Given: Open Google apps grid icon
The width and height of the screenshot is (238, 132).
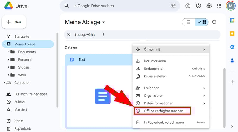Looking at the screenshot, I should click(x=219, y=6).
